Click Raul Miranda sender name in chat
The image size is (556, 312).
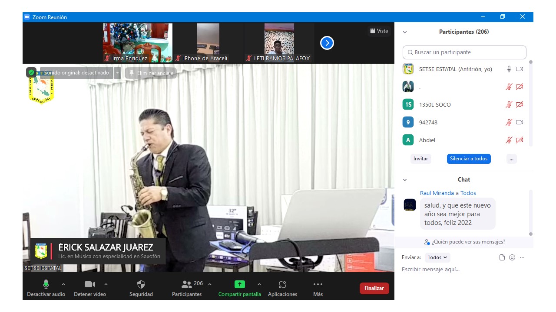point(437,193)
